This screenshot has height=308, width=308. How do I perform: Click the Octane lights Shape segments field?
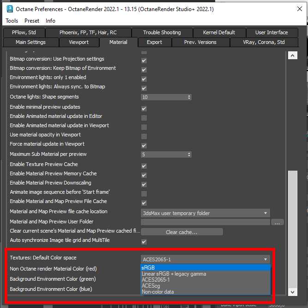(x=164, y=97)
